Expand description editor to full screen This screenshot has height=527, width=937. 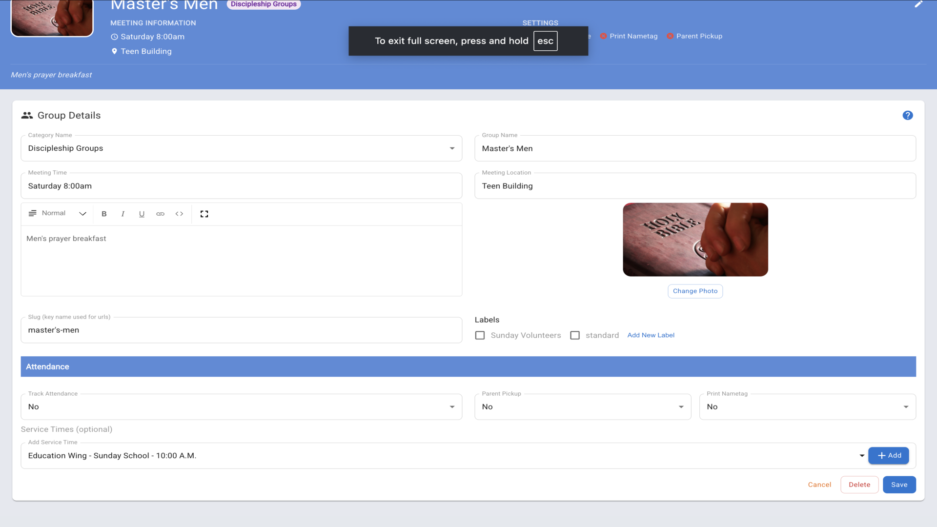coord(204,214)
